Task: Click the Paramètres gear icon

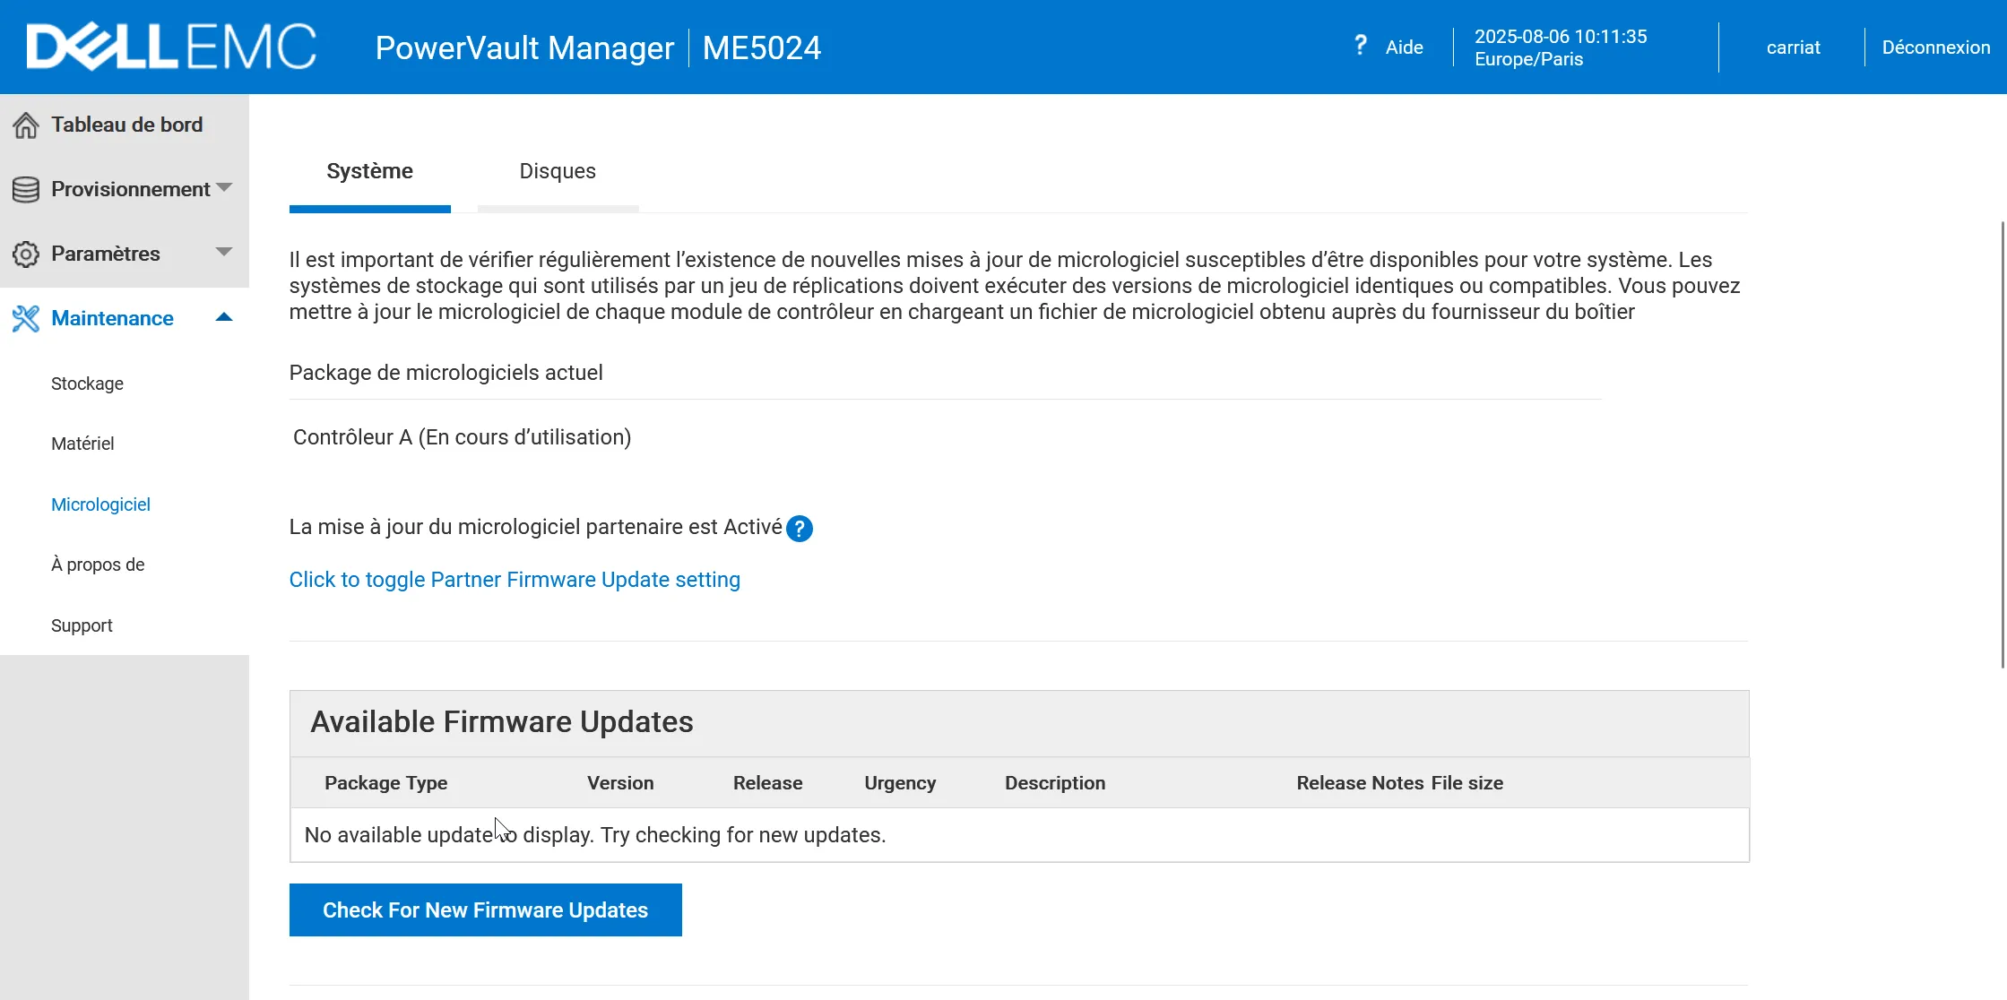Action: click(26, 254)
